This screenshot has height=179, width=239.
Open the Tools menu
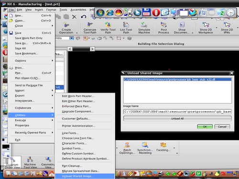coord(63,10)
